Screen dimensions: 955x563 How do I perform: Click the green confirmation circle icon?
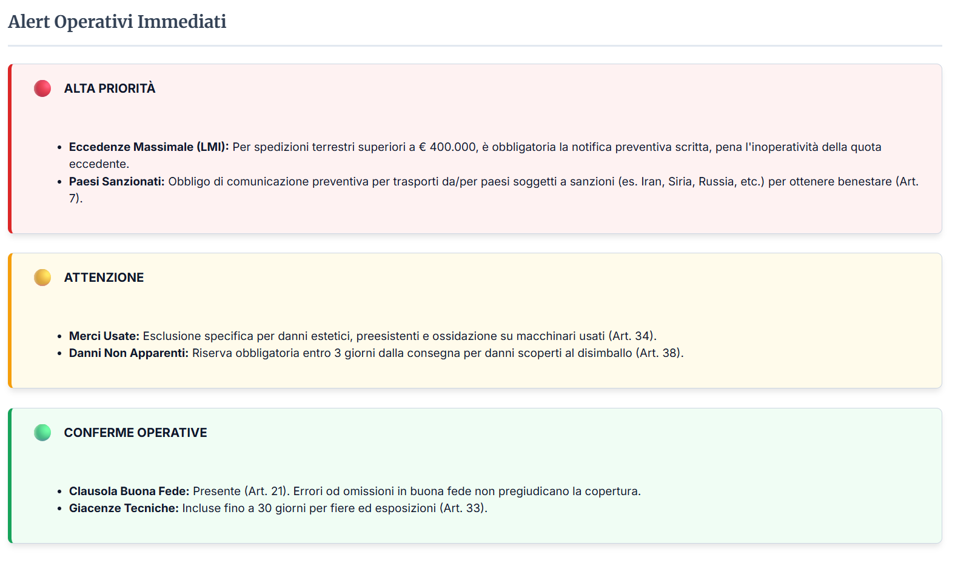point(42,433)
